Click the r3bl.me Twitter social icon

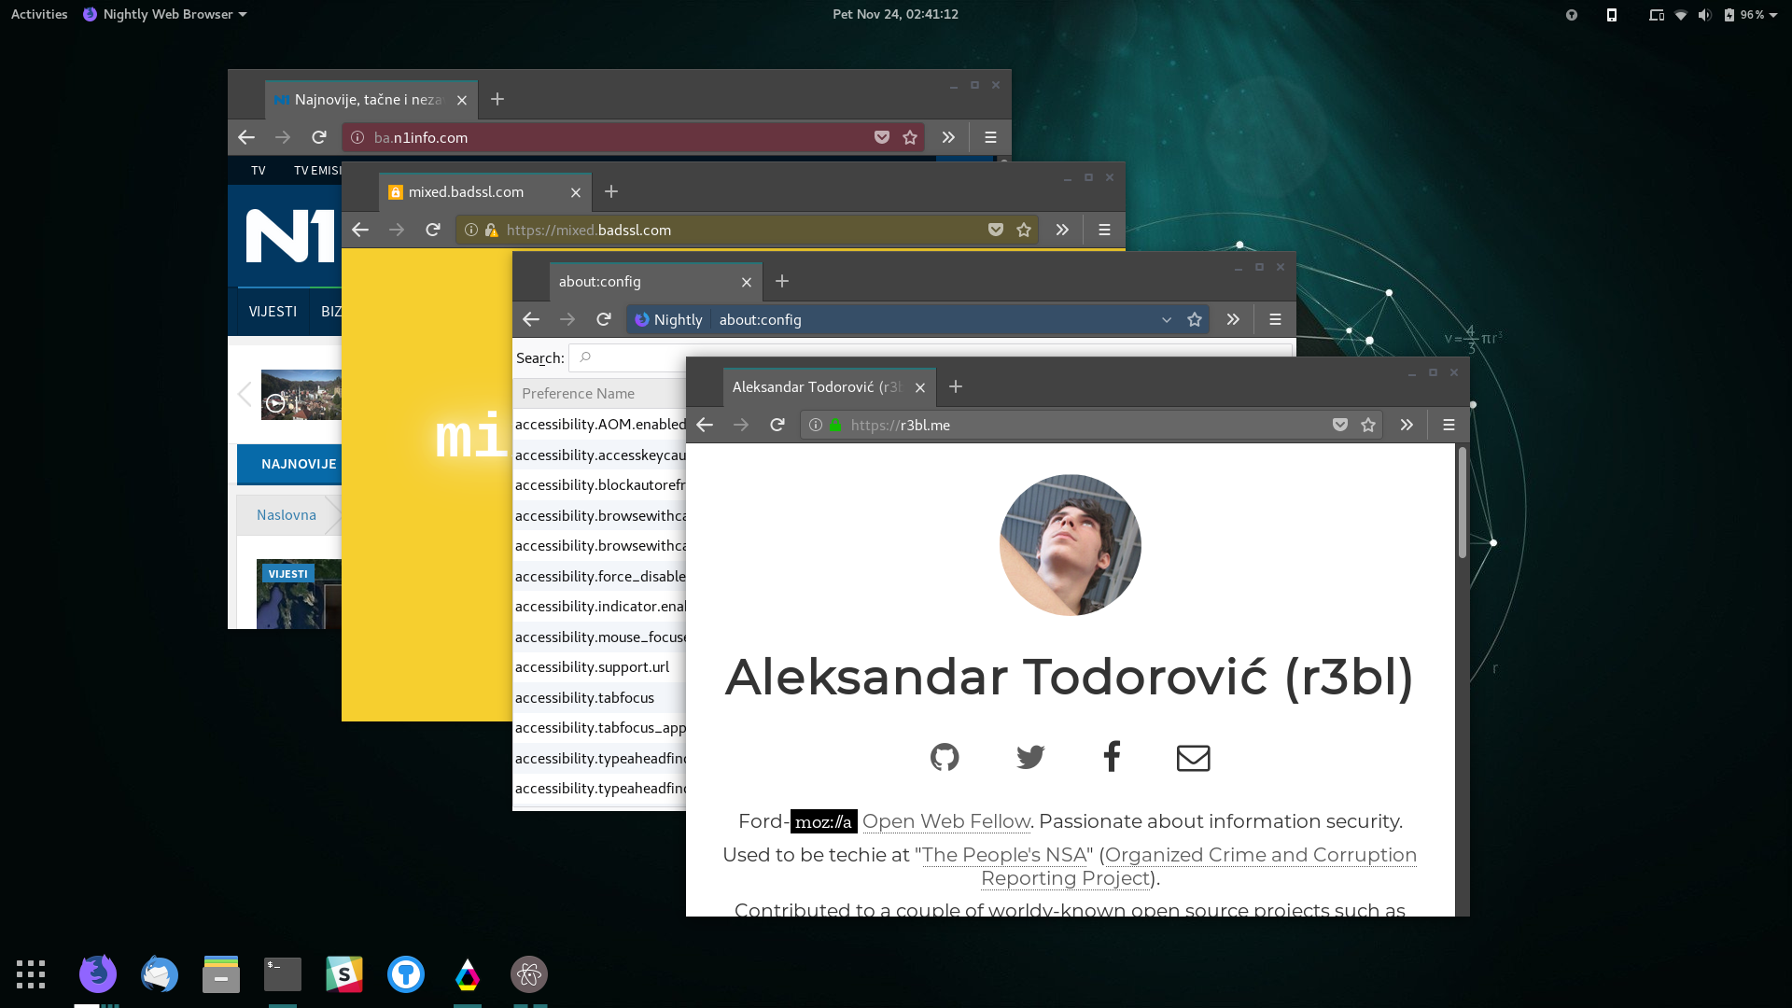(x=1029, y=756)
